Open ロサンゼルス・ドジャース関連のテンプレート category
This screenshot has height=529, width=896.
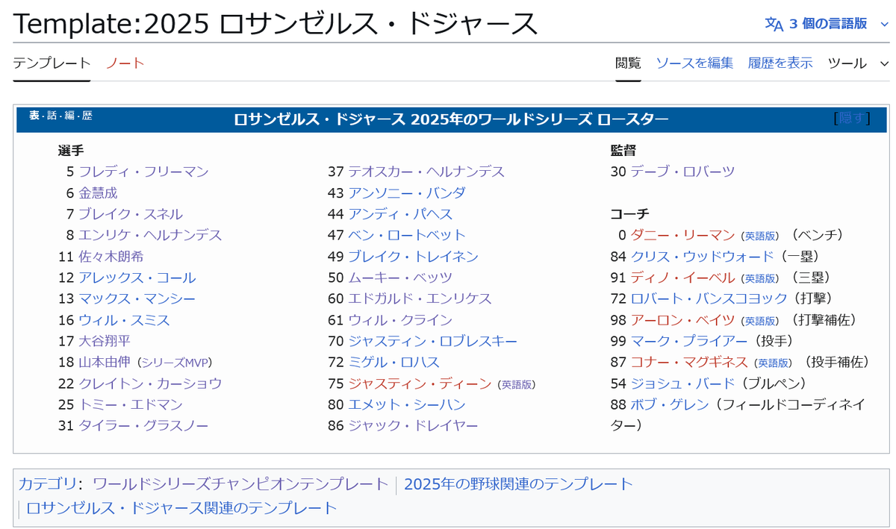click(181, 508)
